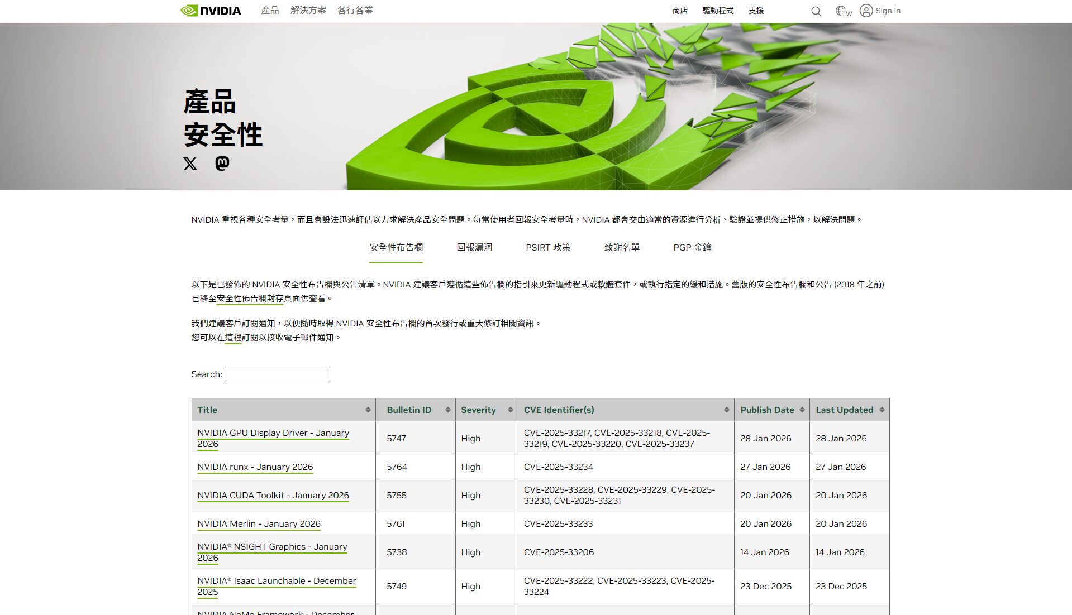
Task: Click the search magnifier icon
Action: point(816,11)
